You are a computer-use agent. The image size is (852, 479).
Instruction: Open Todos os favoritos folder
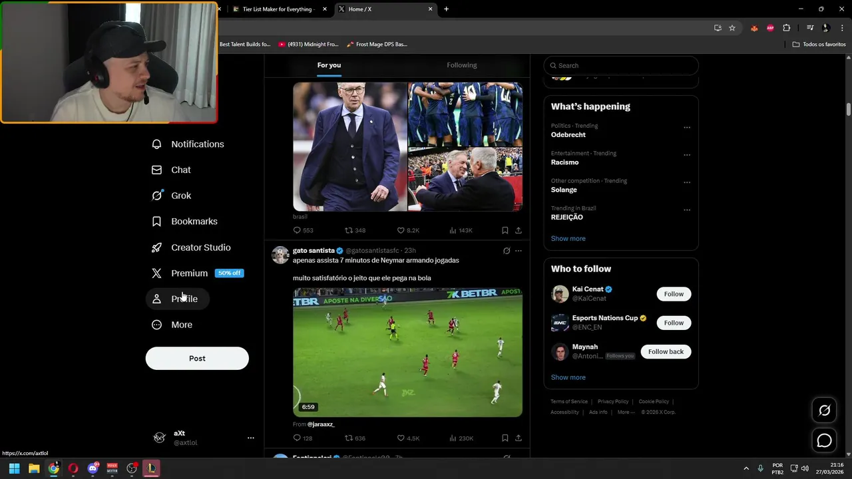[x=819, y=45]
